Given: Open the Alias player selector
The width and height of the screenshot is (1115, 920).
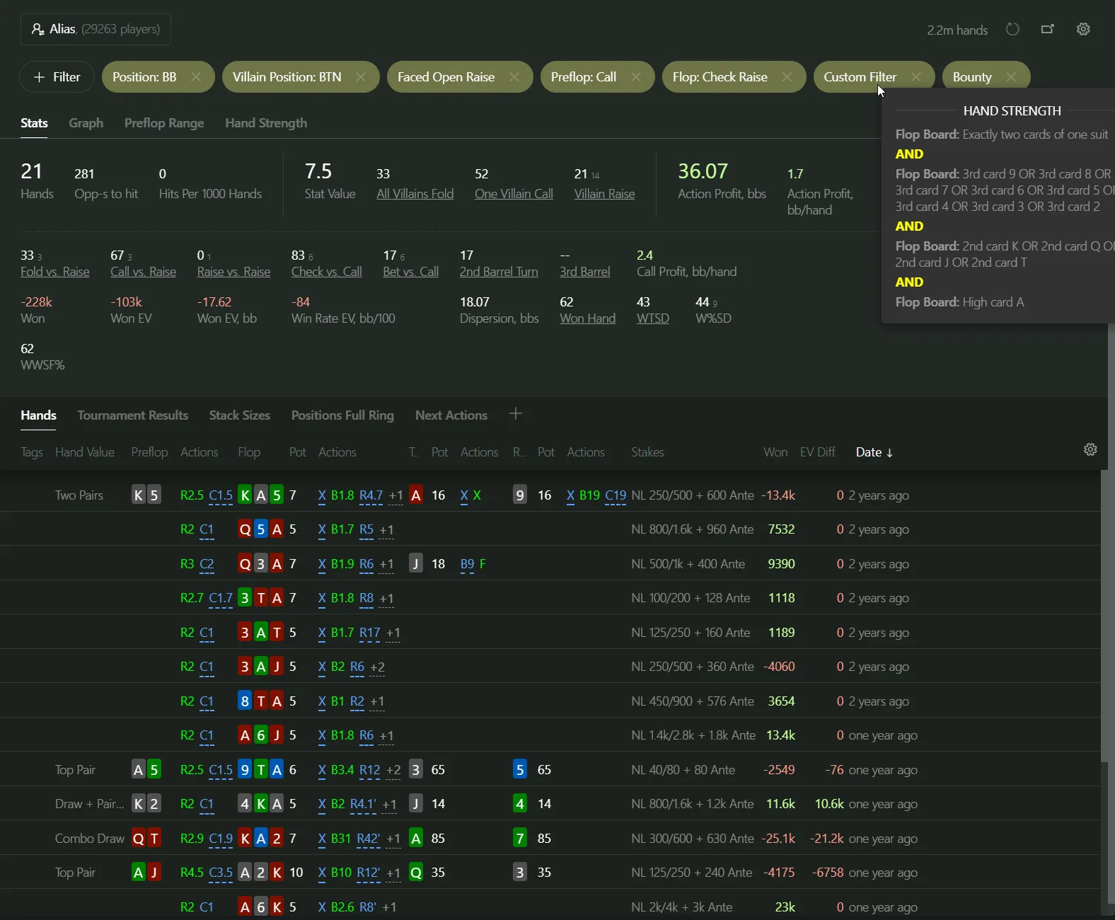Looking at the screenshot, I should click(x=96, y=30).
